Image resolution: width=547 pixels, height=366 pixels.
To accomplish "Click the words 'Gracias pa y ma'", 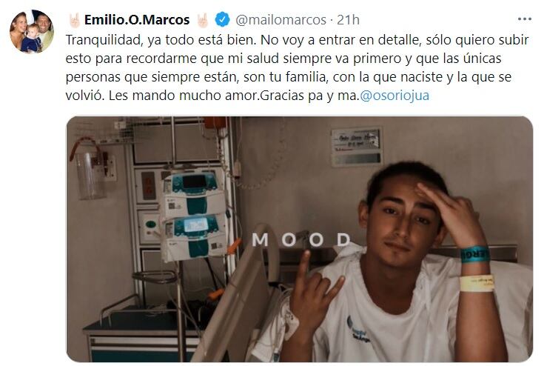I will click(x=308, y=96).
